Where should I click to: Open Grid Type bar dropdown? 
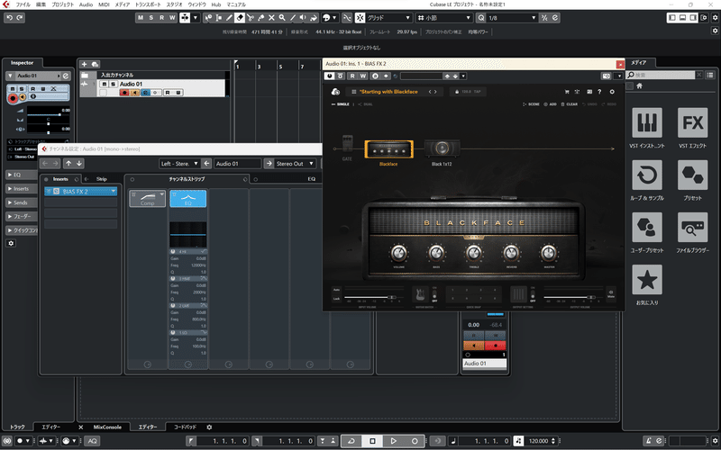tap(444, 18)
